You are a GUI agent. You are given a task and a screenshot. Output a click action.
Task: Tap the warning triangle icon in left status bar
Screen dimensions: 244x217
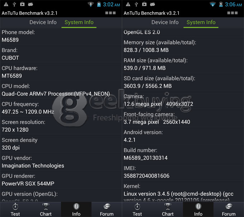[x=6, y=4]
